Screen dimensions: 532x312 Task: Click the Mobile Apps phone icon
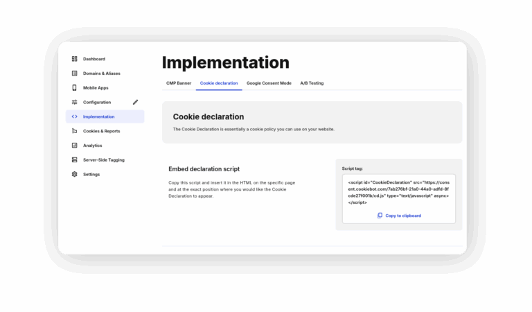pos(74,87)
